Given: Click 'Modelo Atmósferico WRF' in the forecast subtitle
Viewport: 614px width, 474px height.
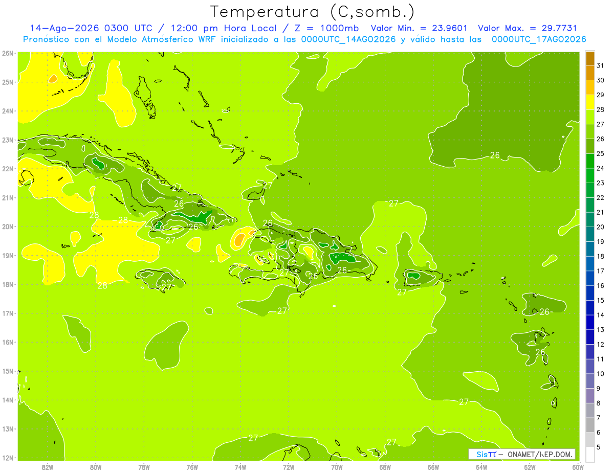Looking at the screenshot, I should coord(161,39).
